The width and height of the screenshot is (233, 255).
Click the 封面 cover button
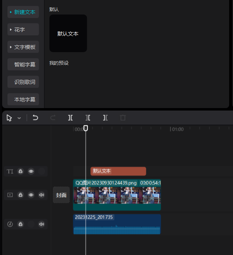[x=61, y=195]
